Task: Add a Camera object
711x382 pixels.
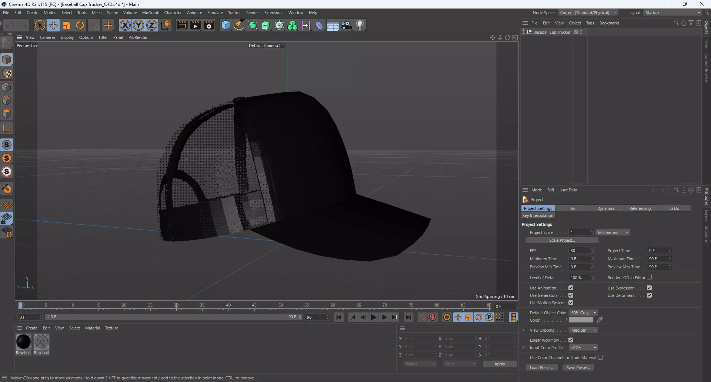Action: tap(346, 25)
